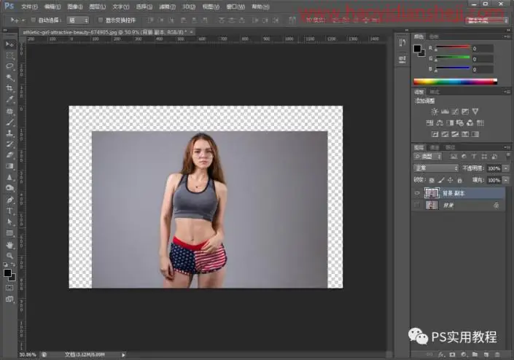Select the Move tool in the toolbox
The height and width of the screenshot is (360, 514).
[9, 44]
